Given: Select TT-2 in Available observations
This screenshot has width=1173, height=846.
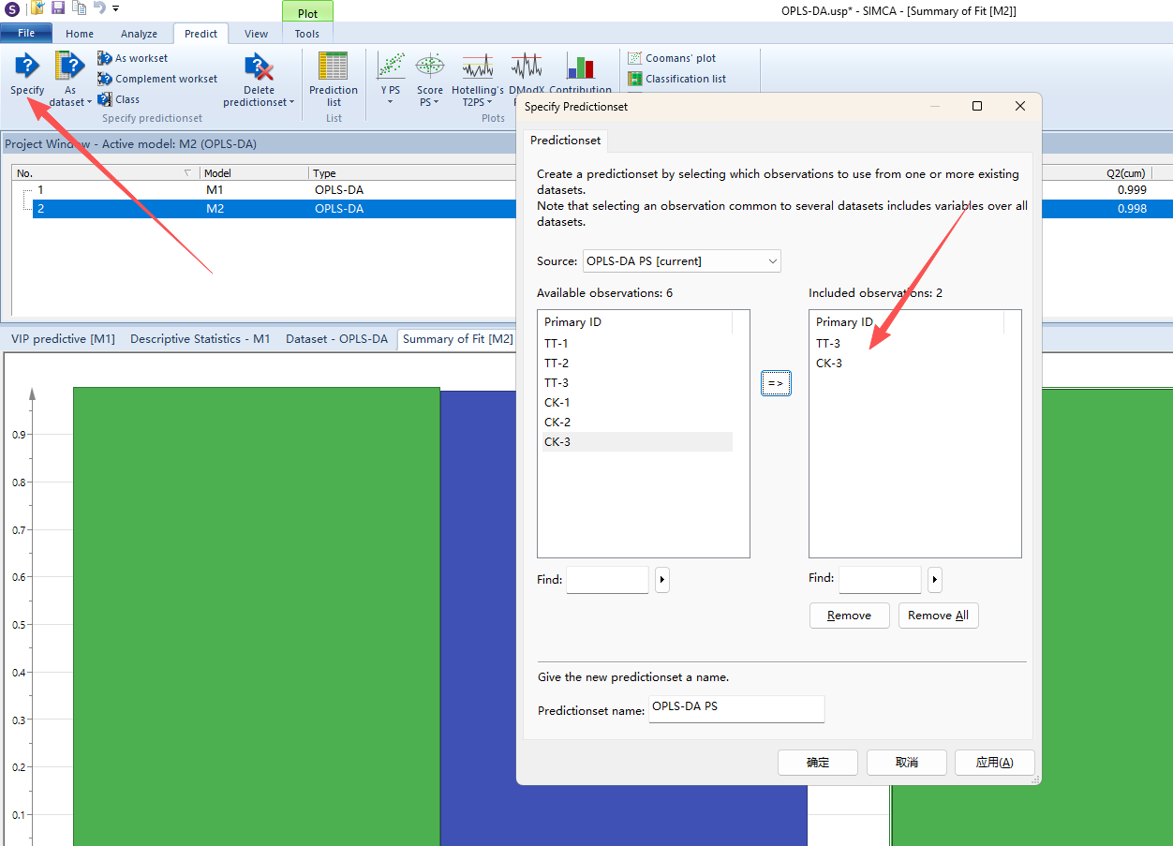Looking at the screenshot, I should pyautogui.click(x=557, y=364).
